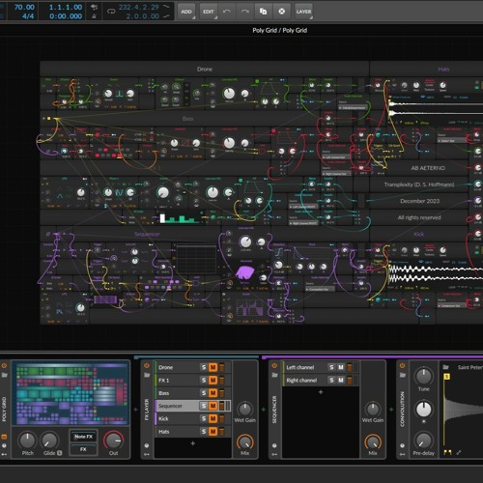The height and width of the screenshot is (483, 483).
Task: Toggle the Poly Grid device power button
Action: click(4, 366)
